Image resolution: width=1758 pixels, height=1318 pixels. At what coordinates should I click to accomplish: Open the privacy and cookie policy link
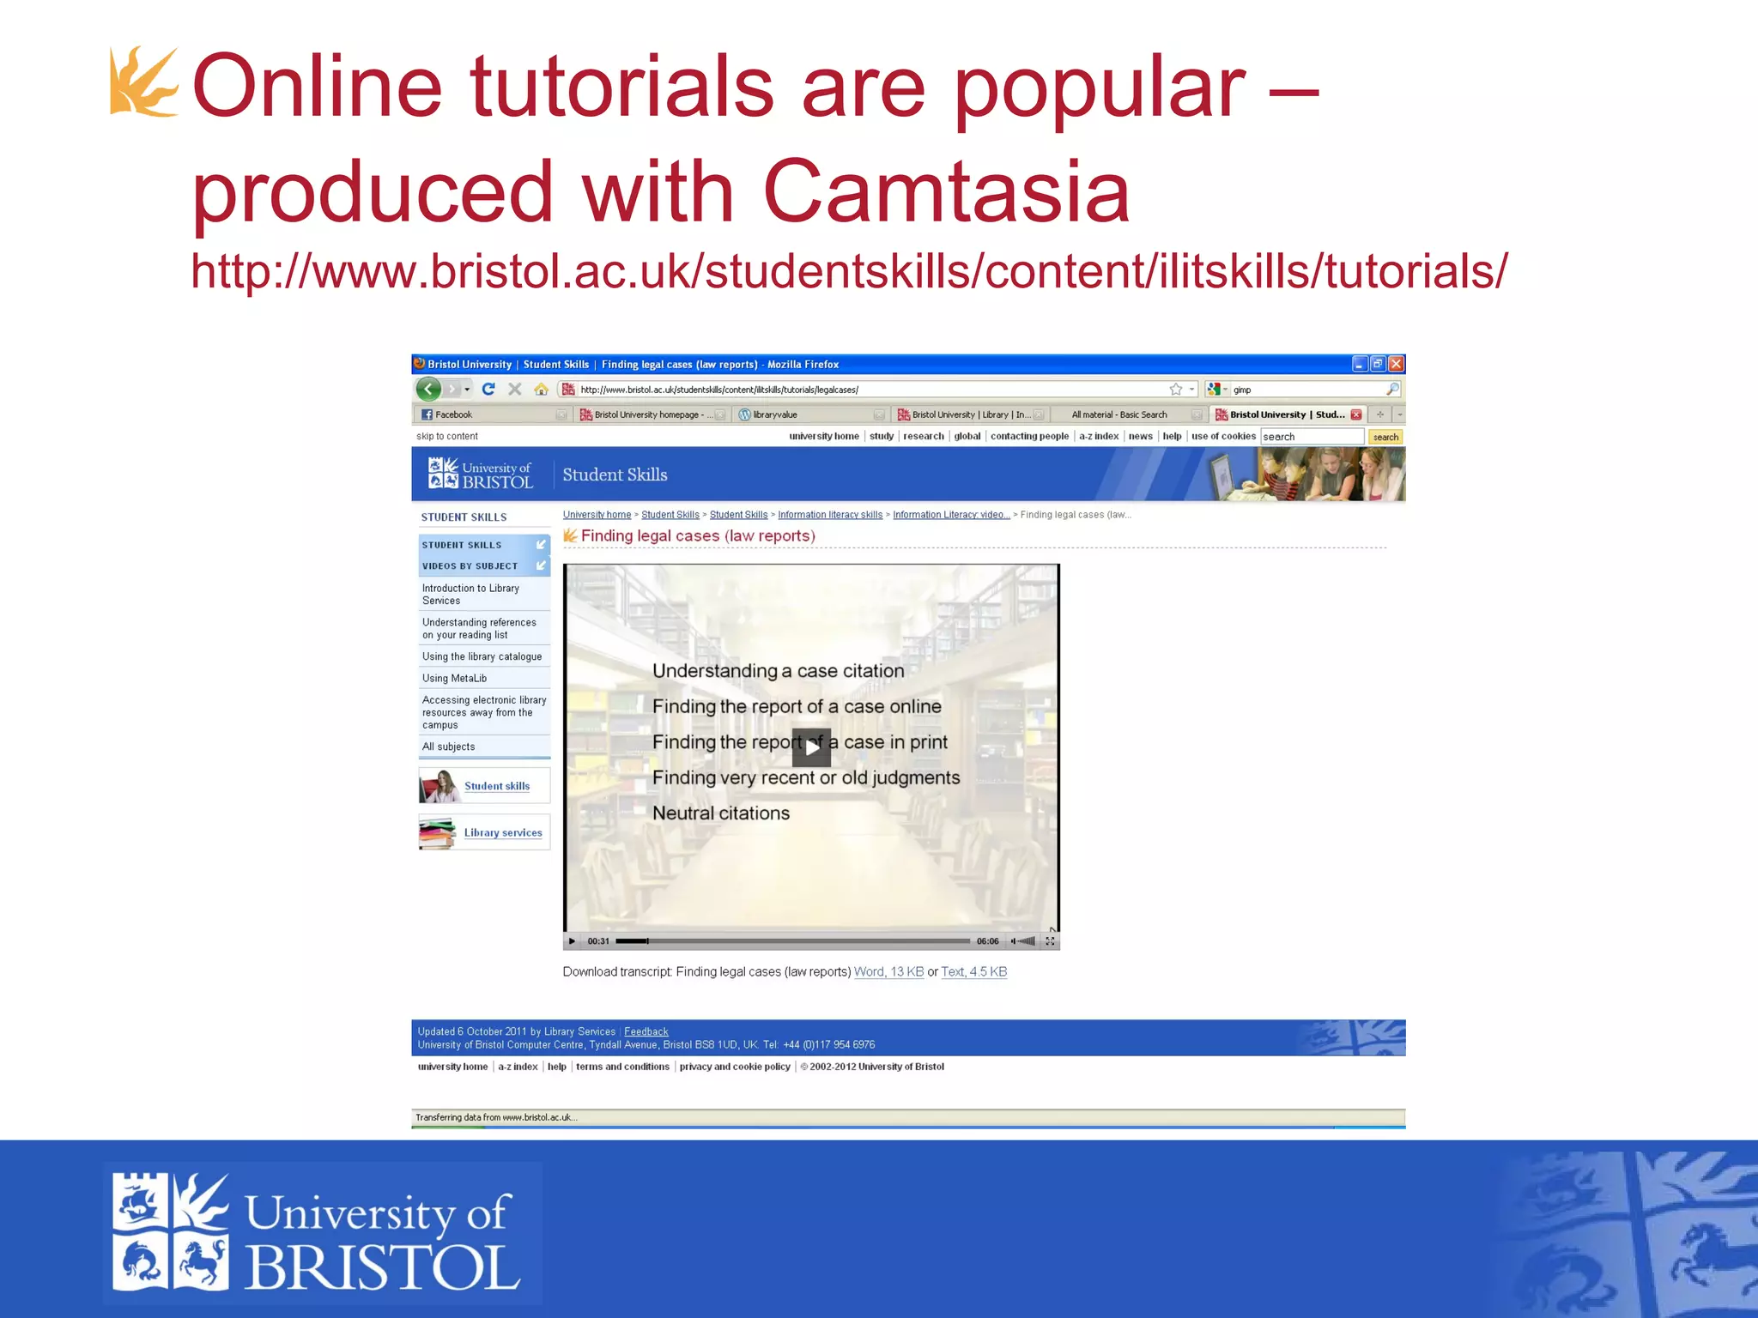click(735, 1067)
